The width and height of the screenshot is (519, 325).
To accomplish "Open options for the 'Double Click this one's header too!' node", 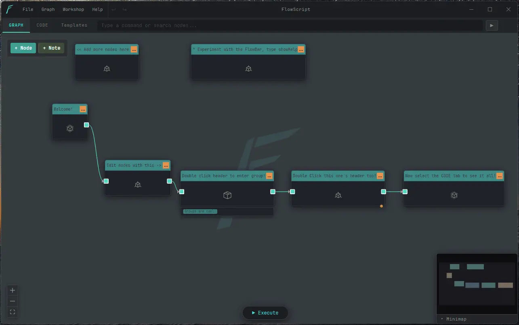I will [x=380, y=176].
